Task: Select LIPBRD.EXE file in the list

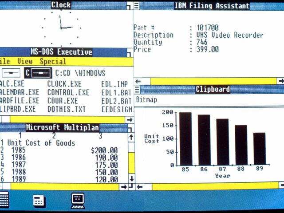Action: (x=18, y=109)
